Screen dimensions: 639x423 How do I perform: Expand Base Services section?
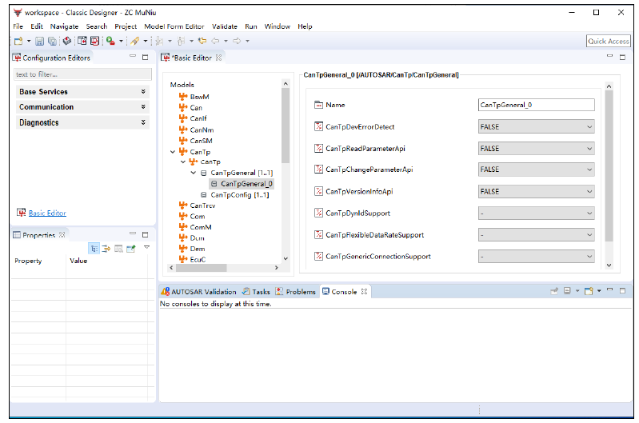(x=143, y=91)
